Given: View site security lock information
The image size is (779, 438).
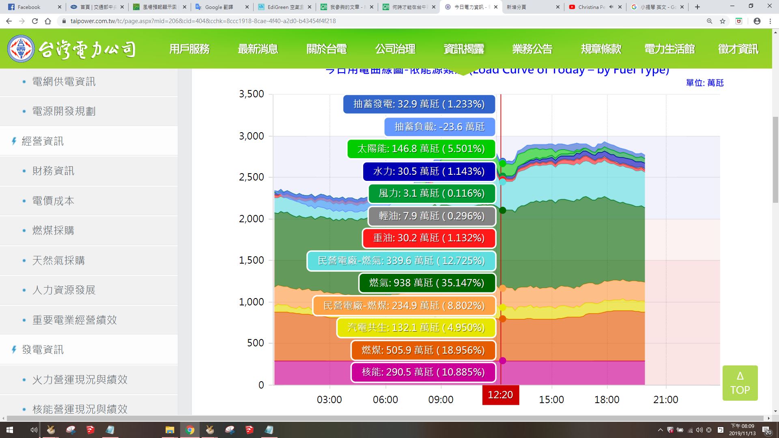Looking at the screenshot, I should click(x=64, y=21).
